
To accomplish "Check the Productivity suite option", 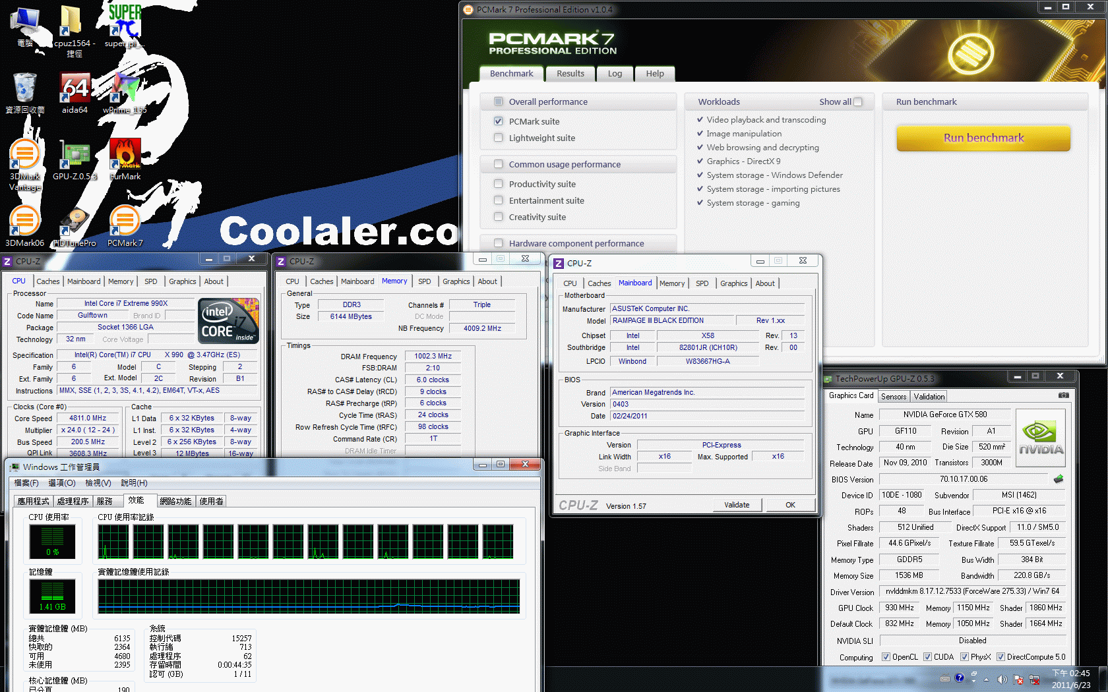I will 499,184.
